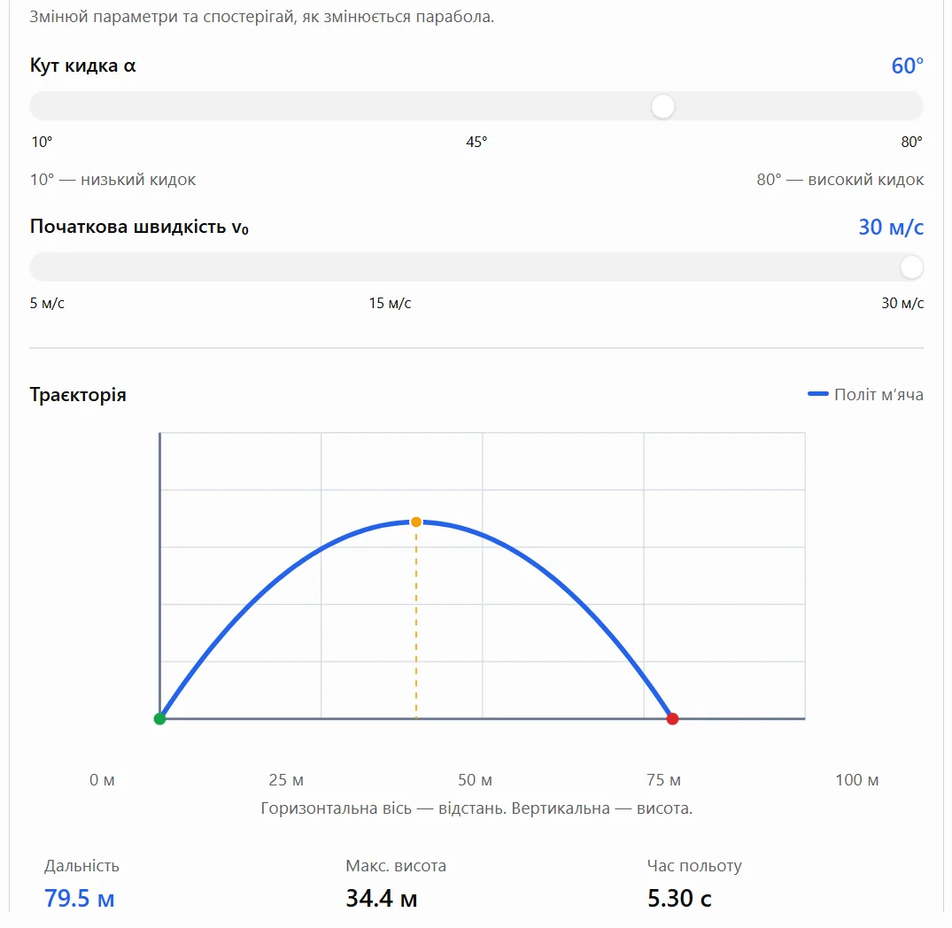Image resolution: width=952 pixels, height=928 pixels.
Task: Click the Дальність stat label
Action: point(81,865)
